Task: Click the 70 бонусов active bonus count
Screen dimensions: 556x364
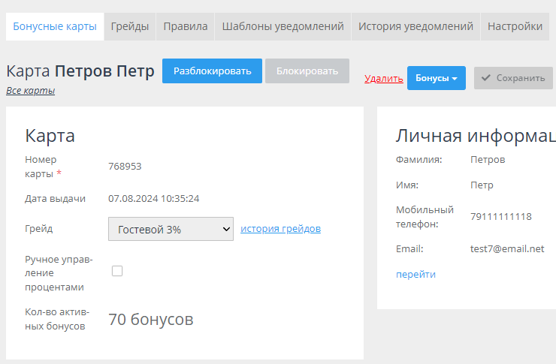Action: coord(151,320)
